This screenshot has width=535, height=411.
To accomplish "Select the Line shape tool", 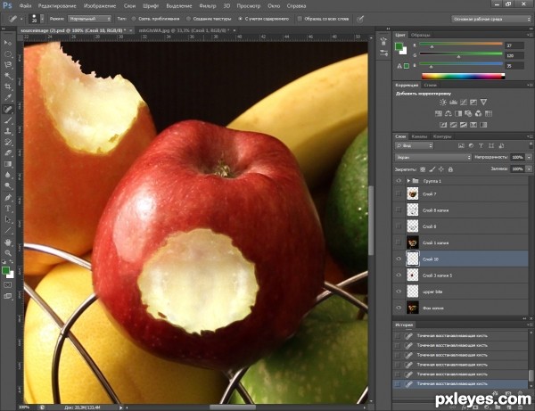I will click(8, 231).
